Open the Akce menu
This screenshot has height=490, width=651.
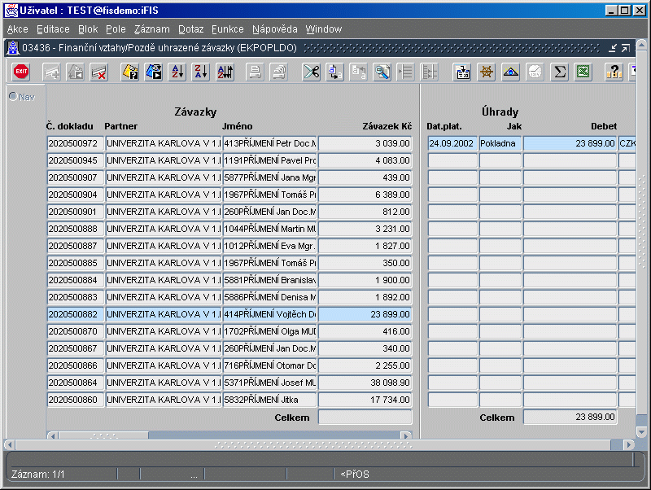(x=17, y=29)
